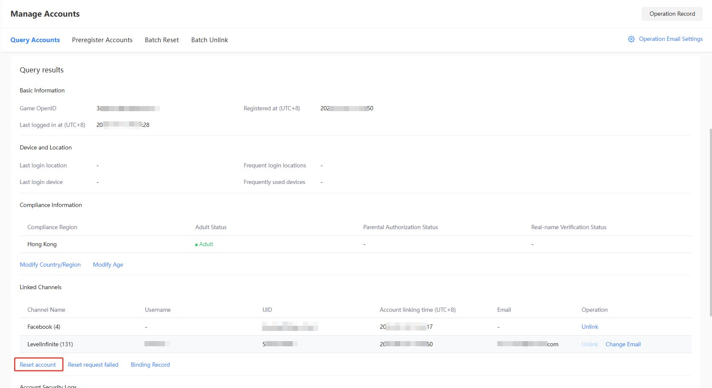Select the Facebook (4) channel name
712x388 pixels.
(x=43, y=327)
